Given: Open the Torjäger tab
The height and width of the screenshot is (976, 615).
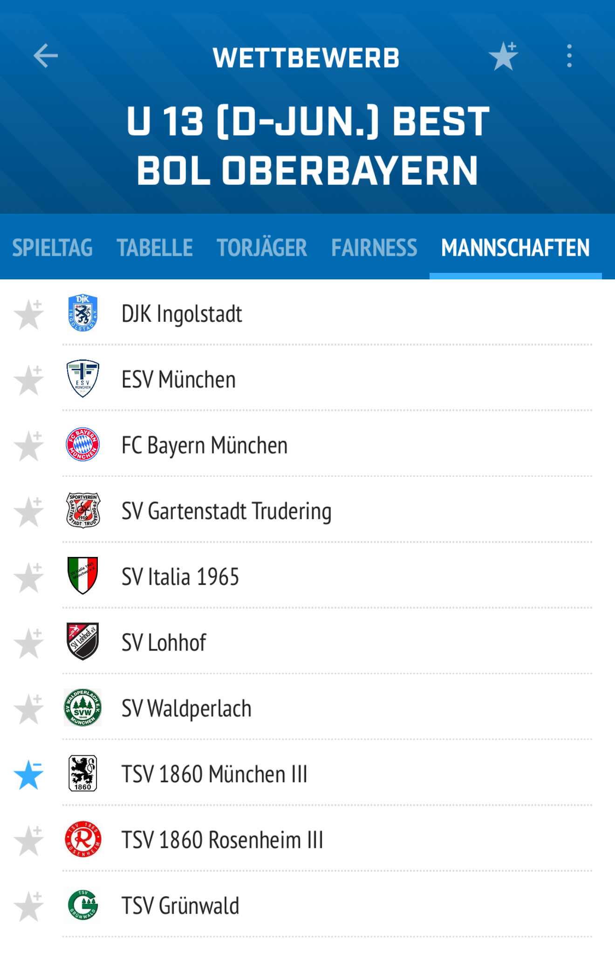Looking at the screenshot, I should 261,247.
